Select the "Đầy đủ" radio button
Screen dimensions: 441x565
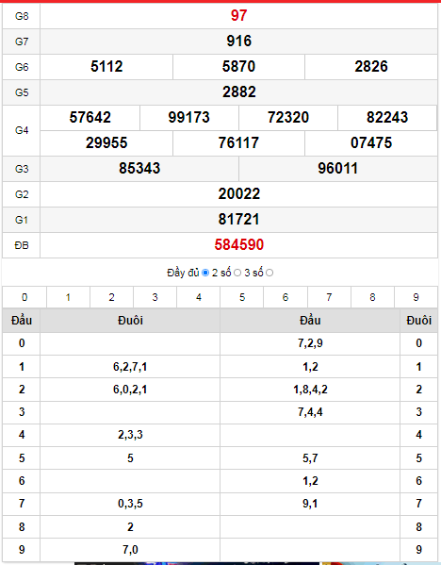click(x=205, y=273)
